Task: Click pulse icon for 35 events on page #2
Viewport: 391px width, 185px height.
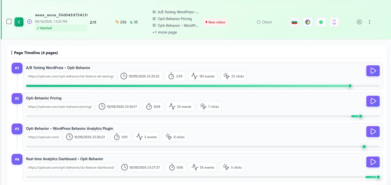Action: [172, 106]
